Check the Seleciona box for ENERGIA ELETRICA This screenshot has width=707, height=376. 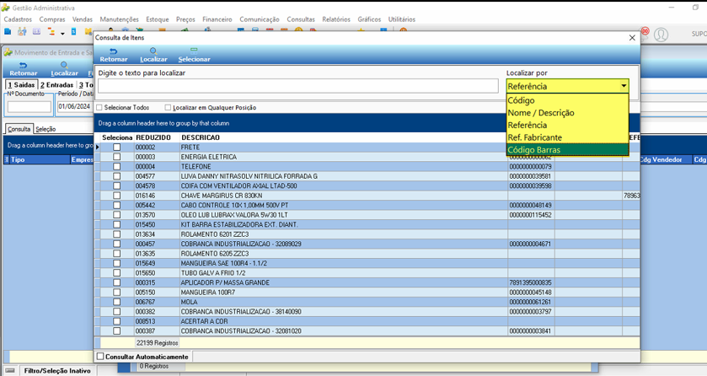pos(117,157)
